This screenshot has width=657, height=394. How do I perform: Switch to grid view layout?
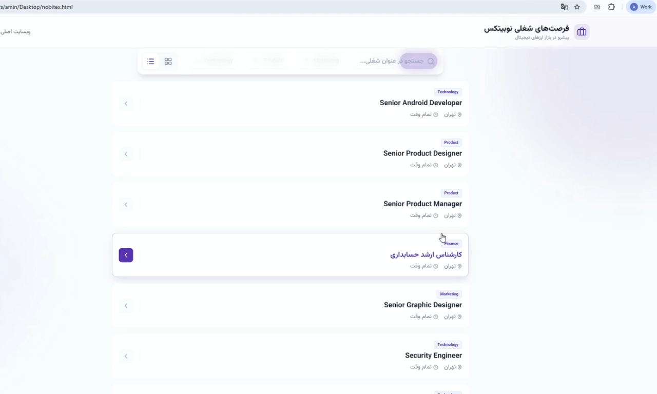coord(168,62)
